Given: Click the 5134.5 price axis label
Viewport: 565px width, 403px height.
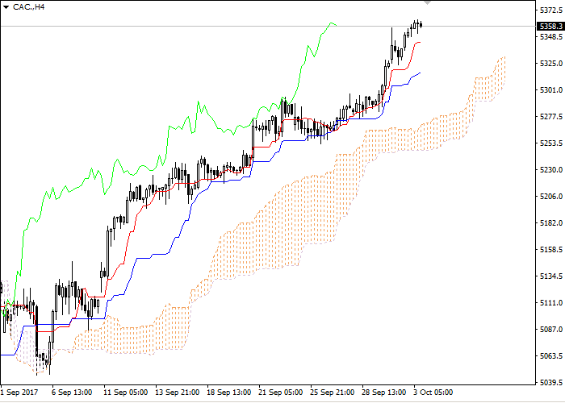Looking at the screenshot, I should [x=551, y=276].
